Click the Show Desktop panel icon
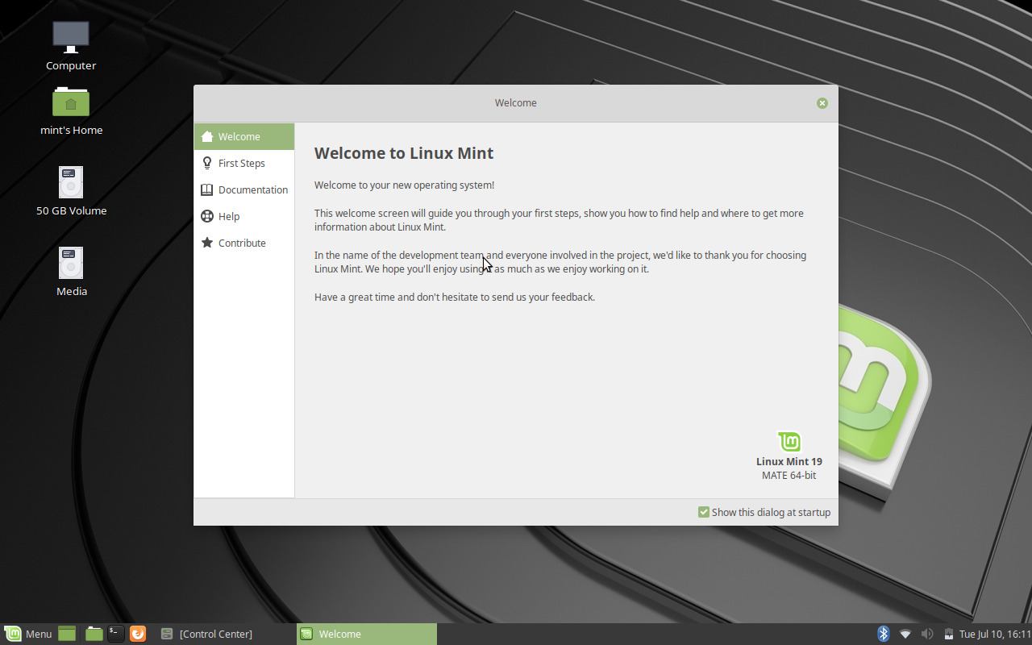This screenshot has width=1032, height=645. click(67, 634)
